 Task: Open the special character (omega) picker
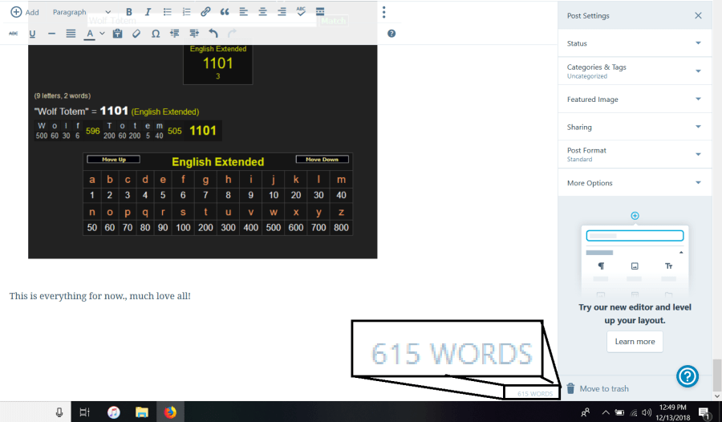point(156,34)
